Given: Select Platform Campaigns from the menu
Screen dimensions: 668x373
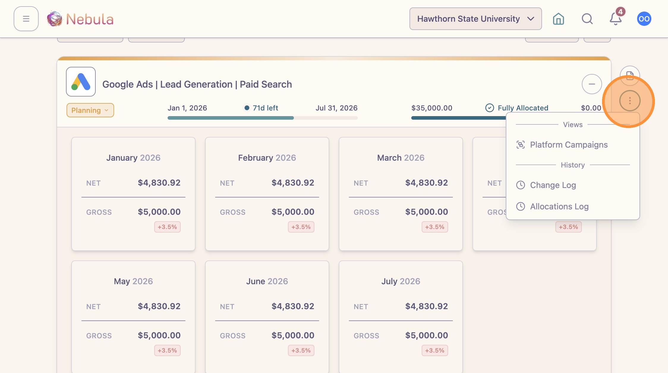Looking at the screenshot, I should click(x=573, y=145).
